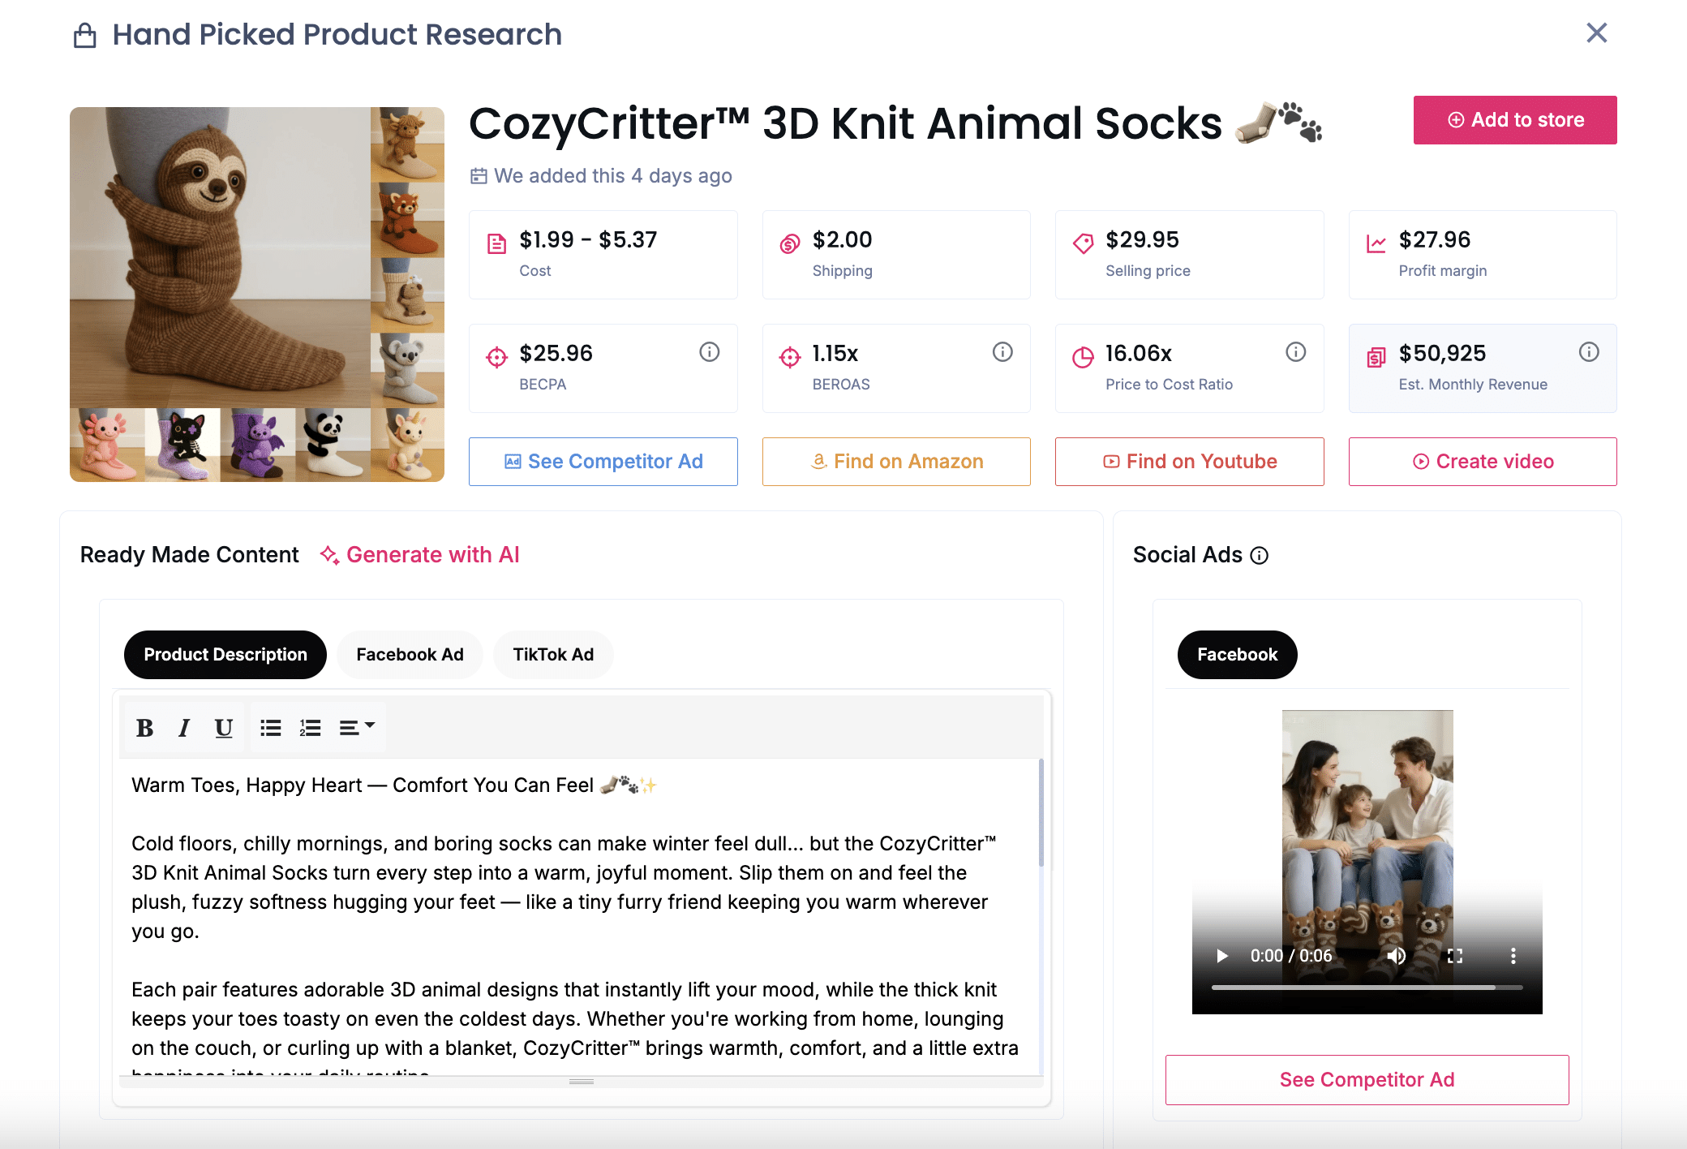
Task: Toggle underline formatting in the editor
Action: point(223,728)
